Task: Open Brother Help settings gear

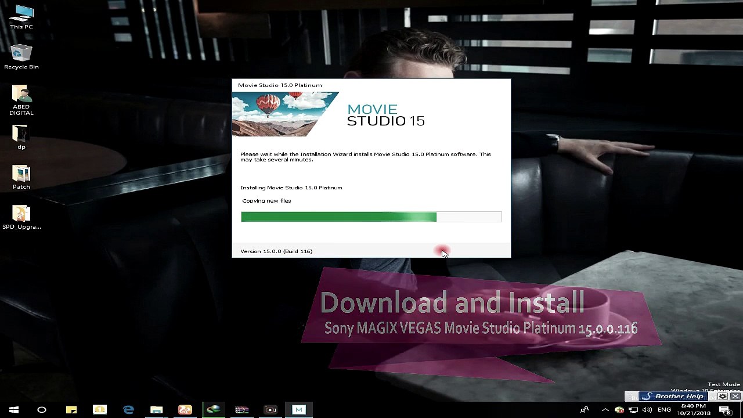Action: tap(723, 397)
